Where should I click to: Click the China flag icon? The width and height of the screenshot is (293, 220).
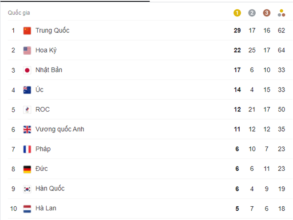28,31
